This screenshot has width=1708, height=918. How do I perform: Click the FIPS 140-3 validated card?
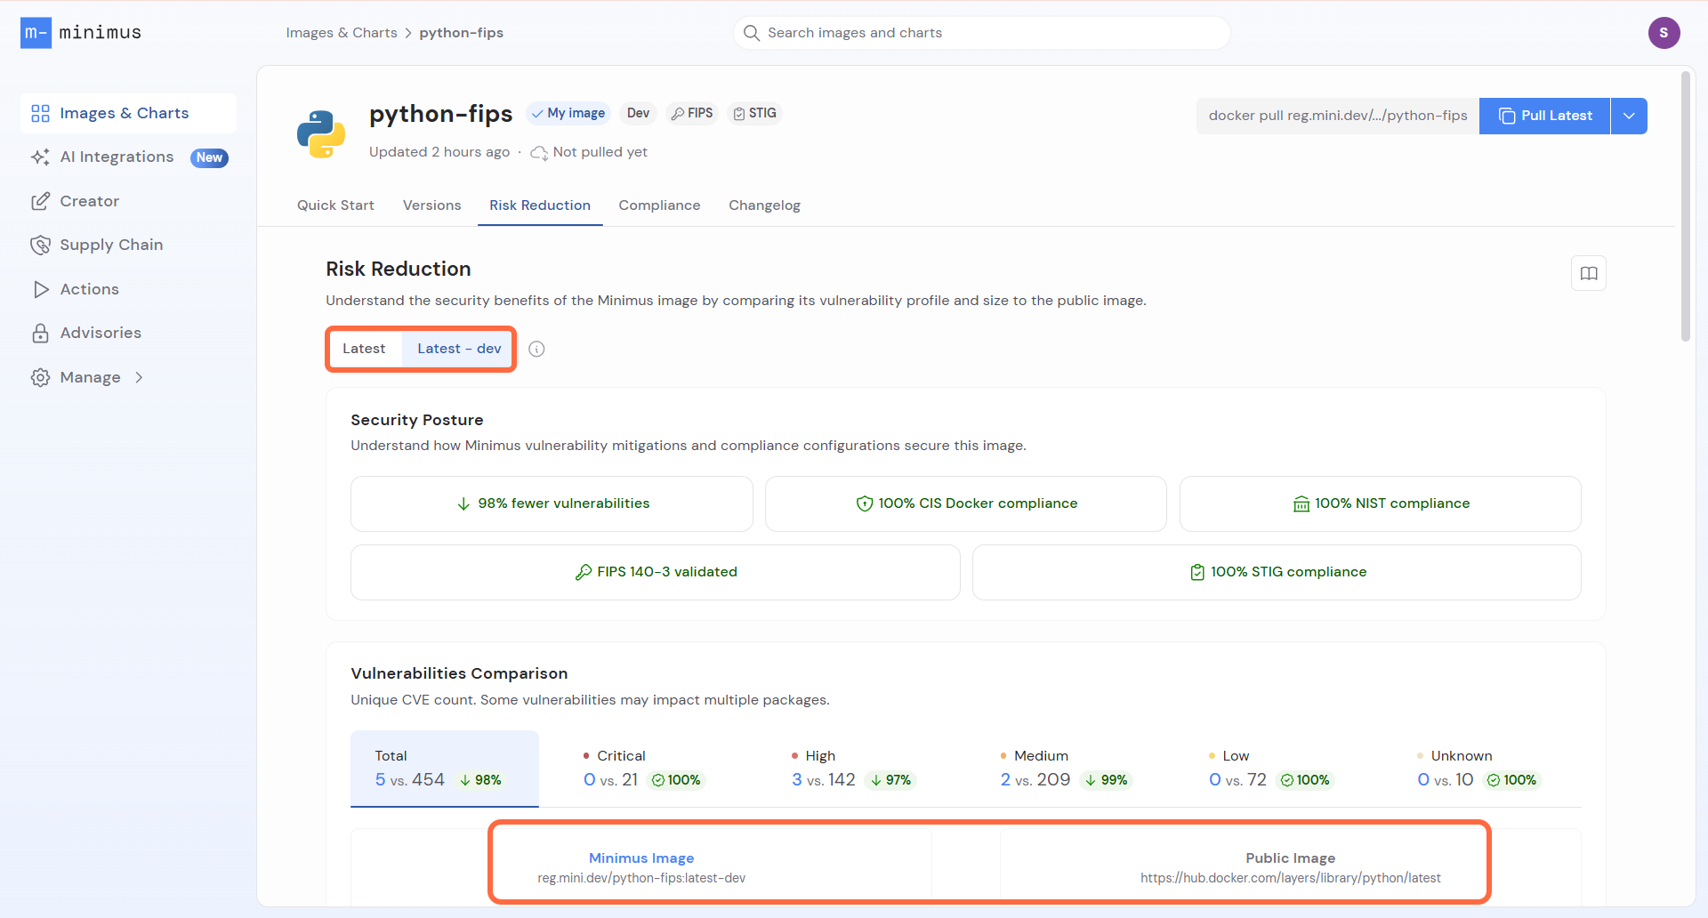[x=656, y=572]
